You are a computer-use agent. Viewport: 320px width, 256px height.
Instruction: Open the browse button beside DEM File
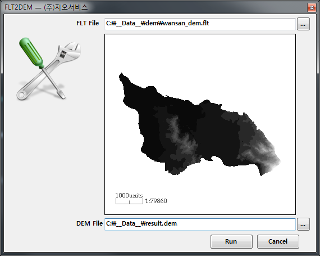tap(303, 224)
